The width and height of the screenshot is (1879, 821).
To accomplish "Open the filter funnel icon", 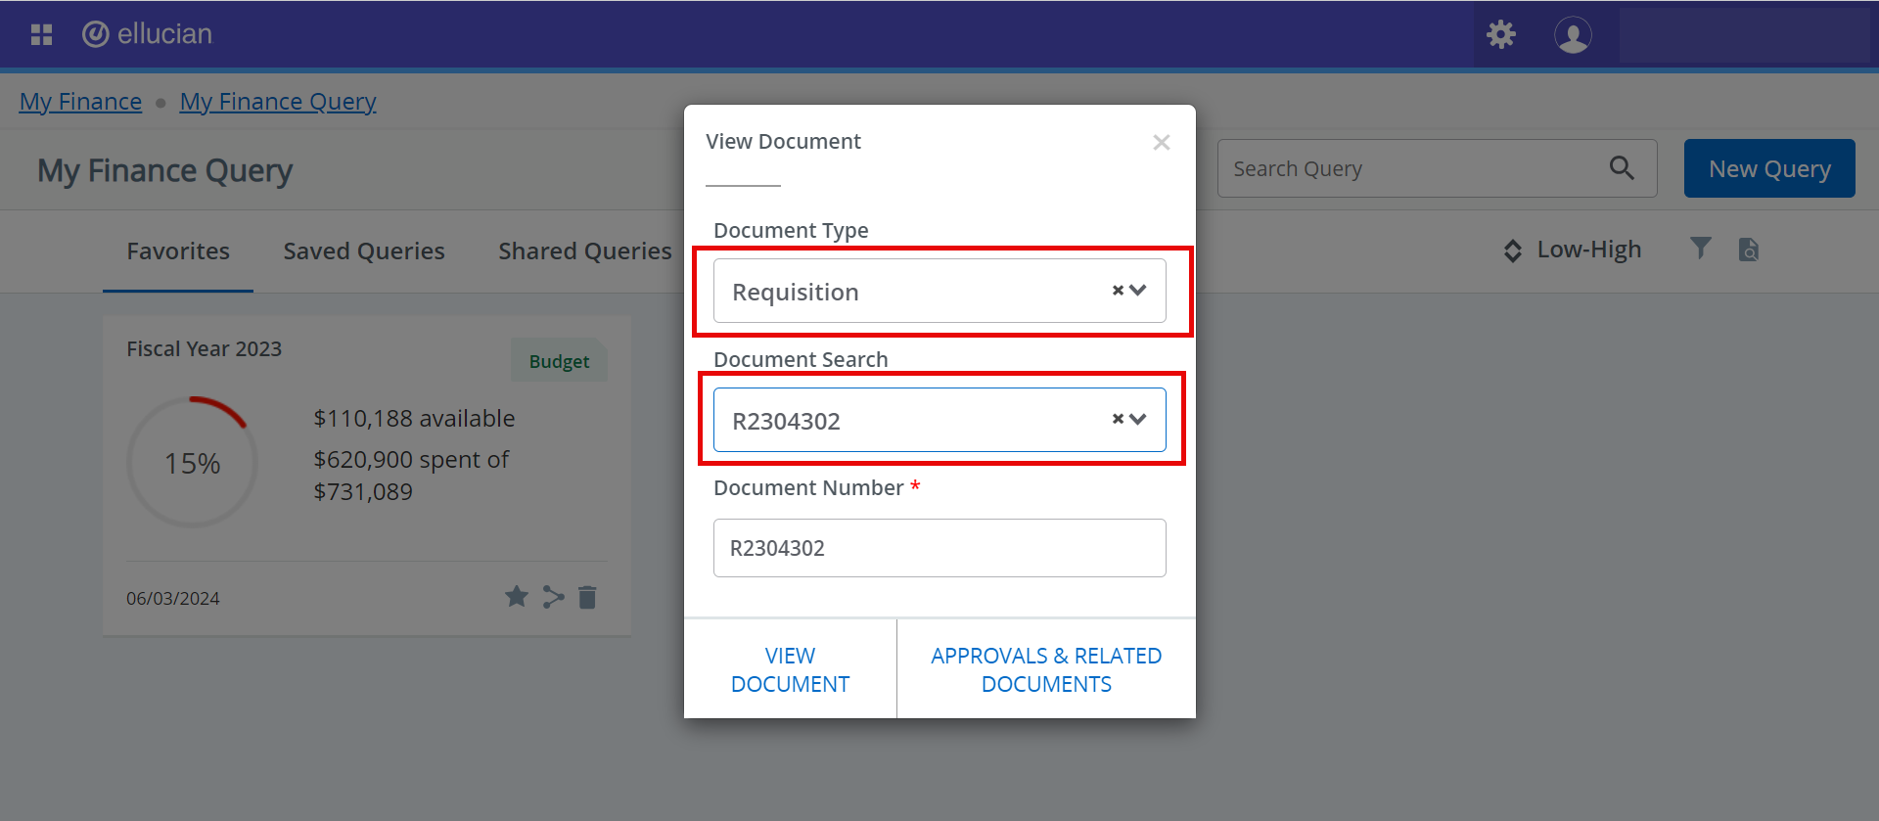I will (x=1701, y=249).
